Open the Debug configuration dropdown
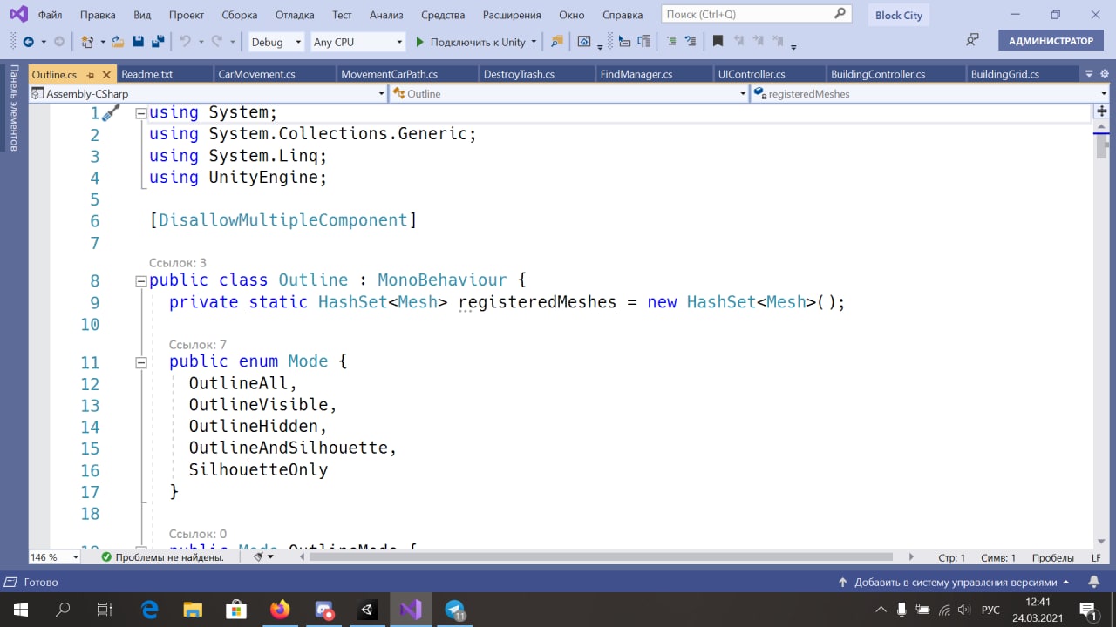The image size is (1116, 627). pos(276,42)
